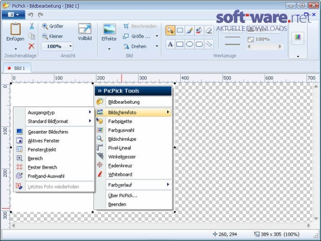321x241 pixels.
Task: Switch to the Bild 1 tab
Action: [x=17, y=68]
